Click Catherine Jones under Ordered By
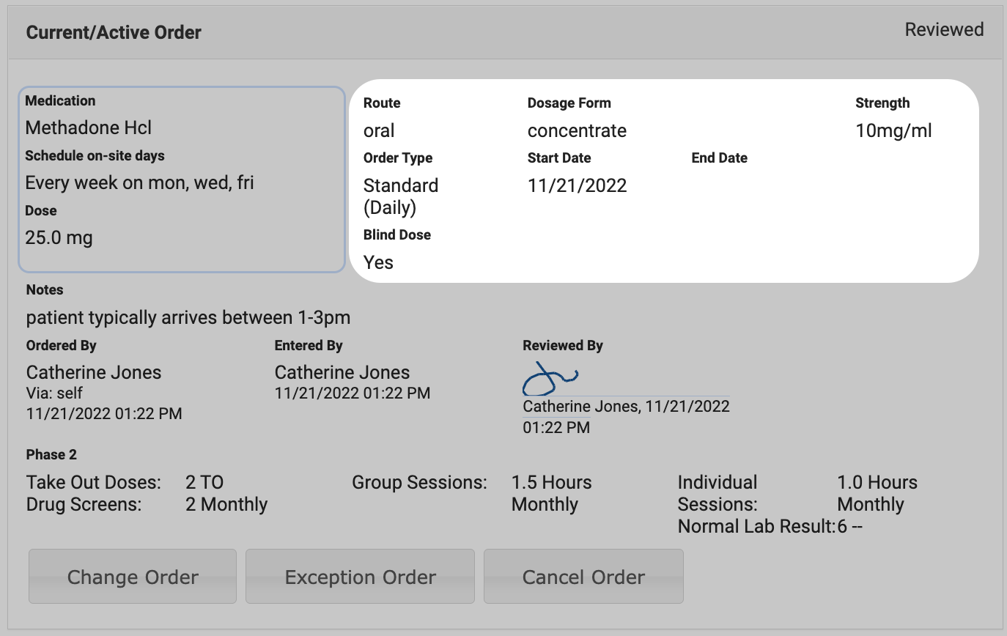Screen dimensions: 1007x636 pyautogui.click(x=94, y=372)
